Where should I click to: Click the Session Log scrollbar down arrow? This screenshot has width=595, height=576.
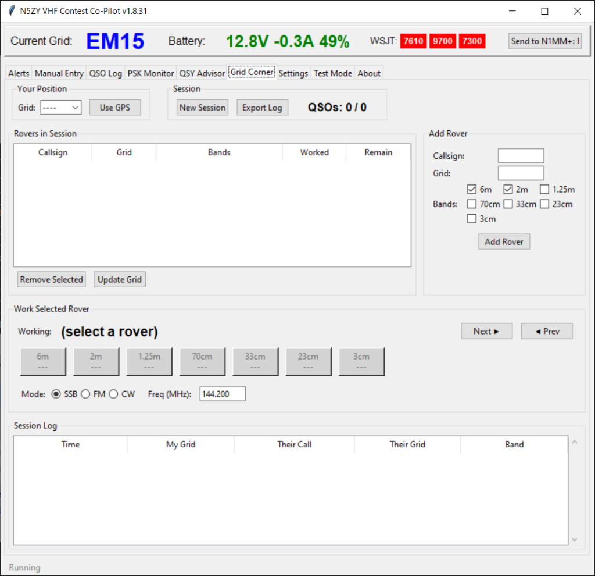pyautogui.click(x=575, y=539)
